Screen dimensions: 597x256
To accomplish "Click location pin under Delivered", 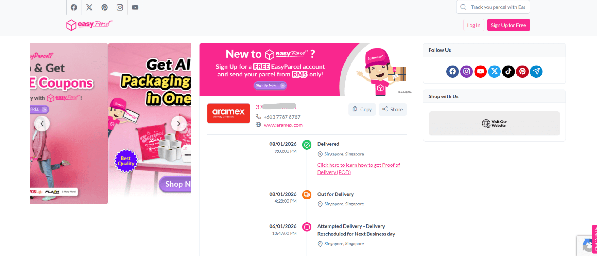I will [320, 154].
